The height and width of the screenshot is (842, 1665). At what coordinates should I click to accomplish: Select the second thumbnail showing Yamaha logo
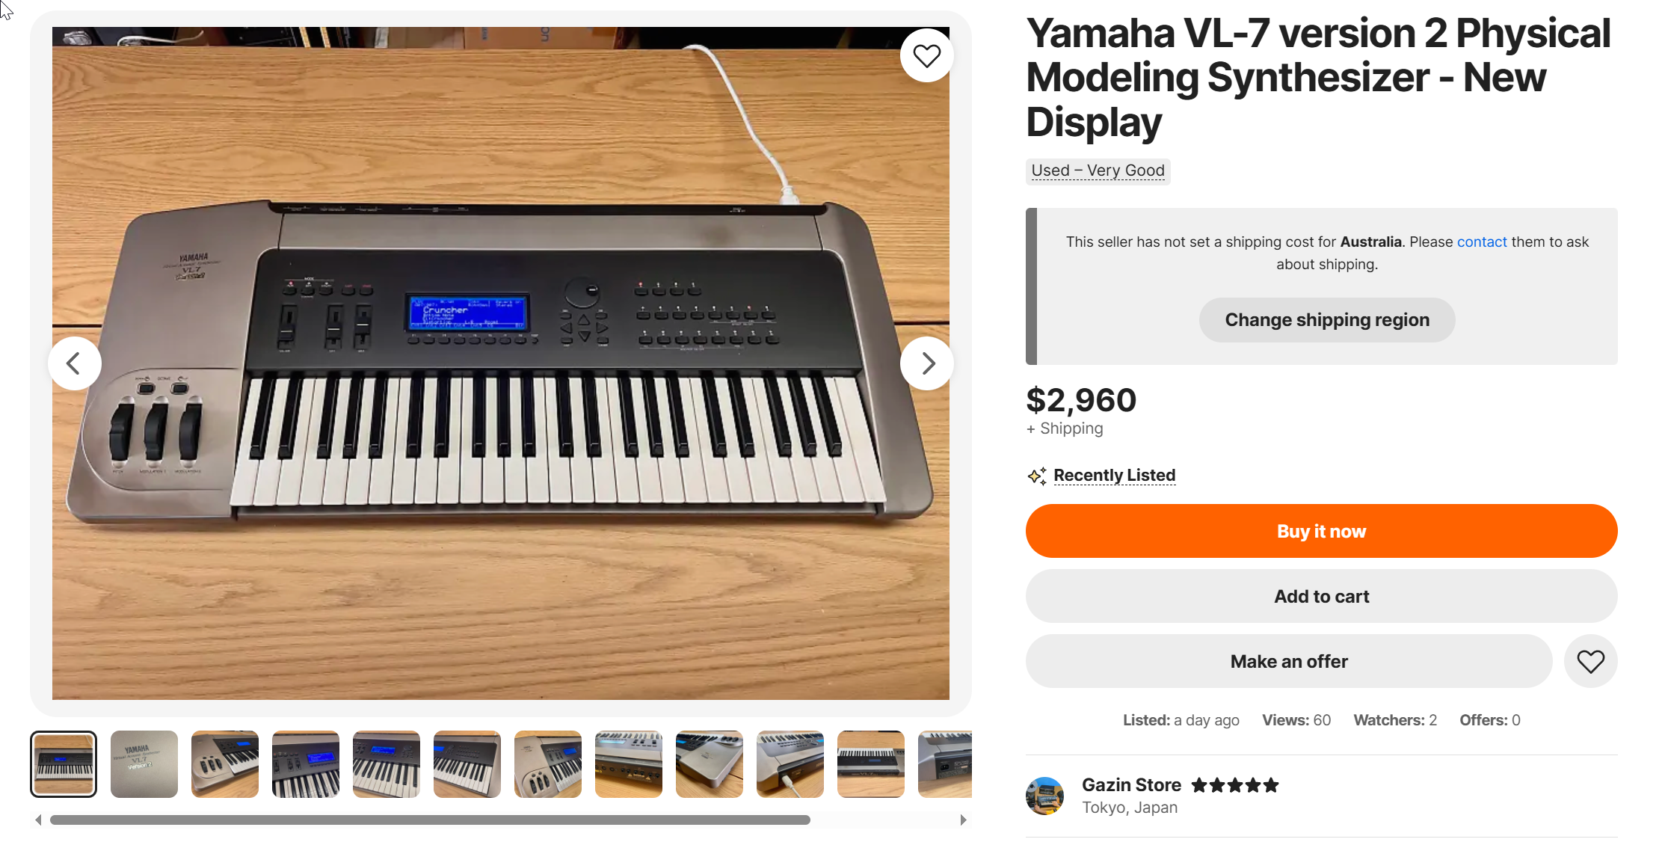144,764
